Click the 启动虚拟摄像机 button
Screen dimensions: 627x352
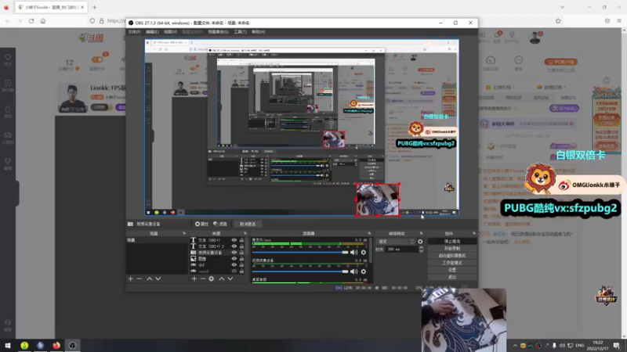[452, 256]
